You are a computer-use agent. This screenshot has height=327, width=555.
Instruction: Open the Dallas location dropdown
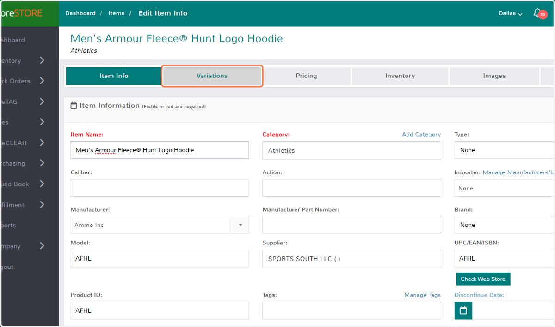[x=511, y=13]
